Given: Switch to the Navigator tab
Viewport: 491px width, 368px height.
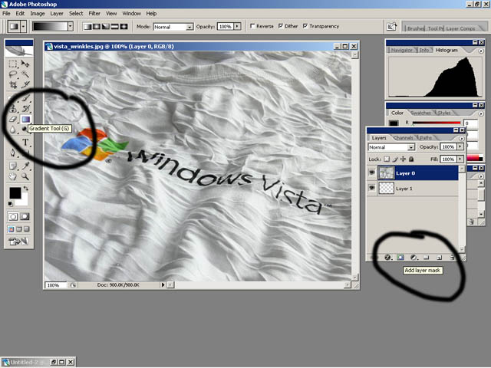Looking at the screenshot, I should pyautogui.click(x=400, y=51).
